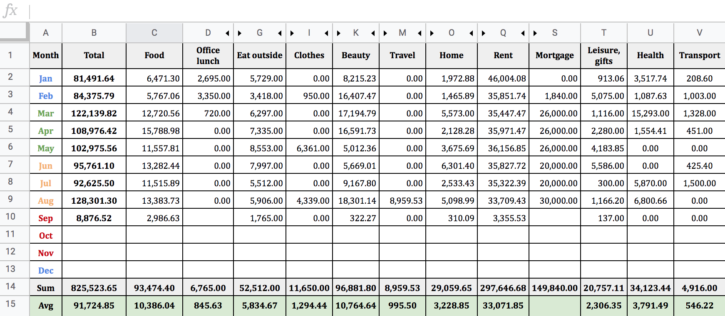Unhide column using right arrow in column I header
The width and height of the screenshot is (725, 316).
(292, 33)
